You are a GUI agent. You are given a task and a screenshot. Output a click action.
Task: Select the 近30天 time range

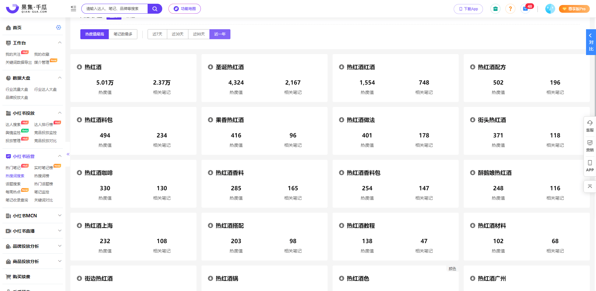pos(177,34)
